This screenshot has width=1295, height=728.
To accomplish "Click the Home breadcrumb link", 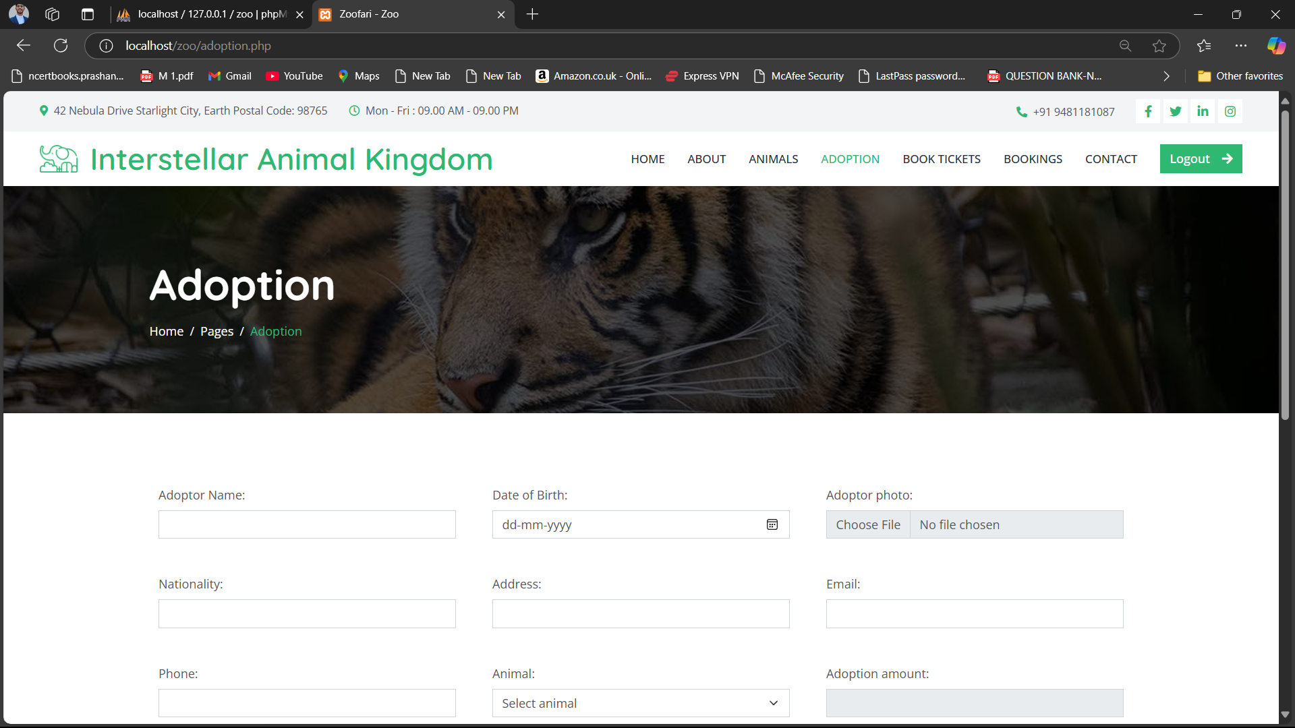I will 166,331.
